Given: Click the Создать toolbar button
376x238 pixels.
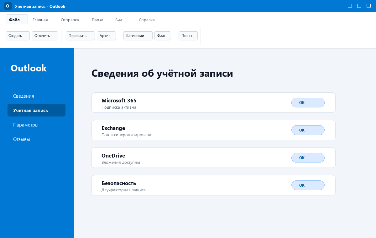Looking at the screenshot, I should click(18, 36).
